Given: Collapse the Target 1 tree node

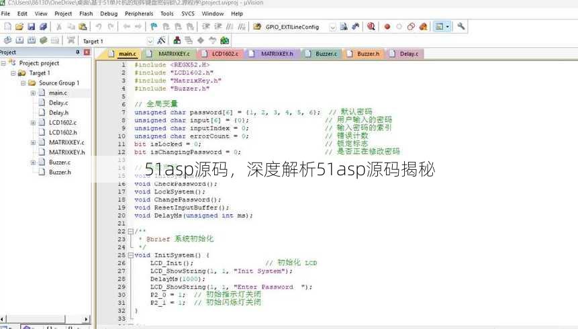Looking at the screenshot, I should (13, 73).
